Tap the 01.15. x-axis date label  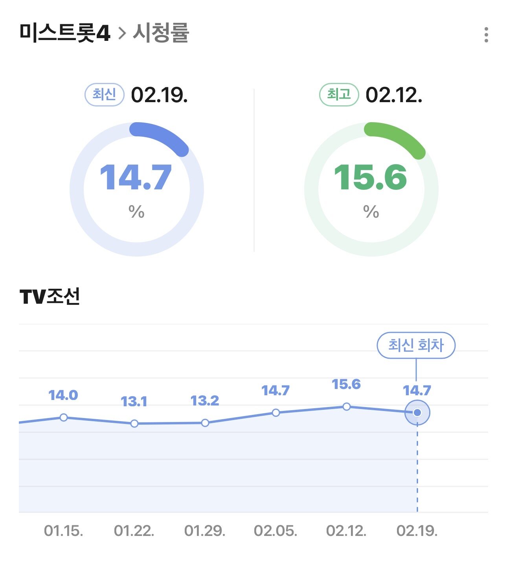point(64,531)
